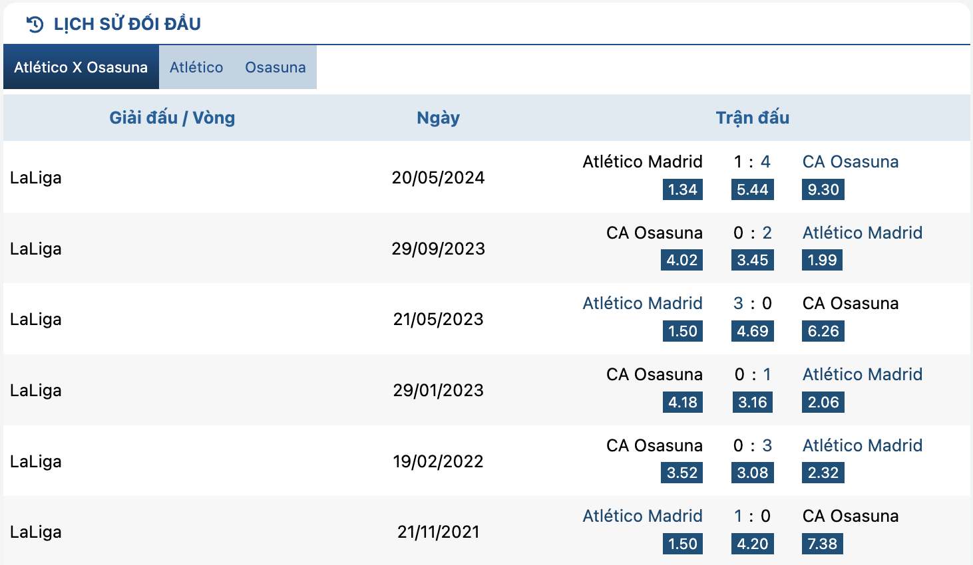Click the 3 : 0 score

(753, 303)
